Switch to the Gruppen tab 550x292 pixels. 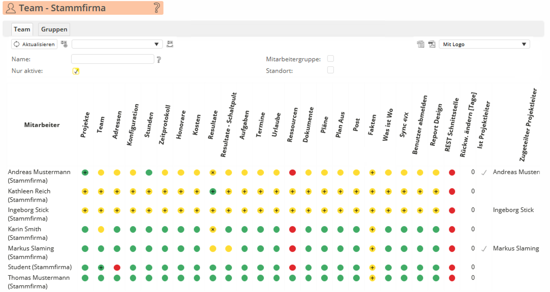[x=54, y=29]
